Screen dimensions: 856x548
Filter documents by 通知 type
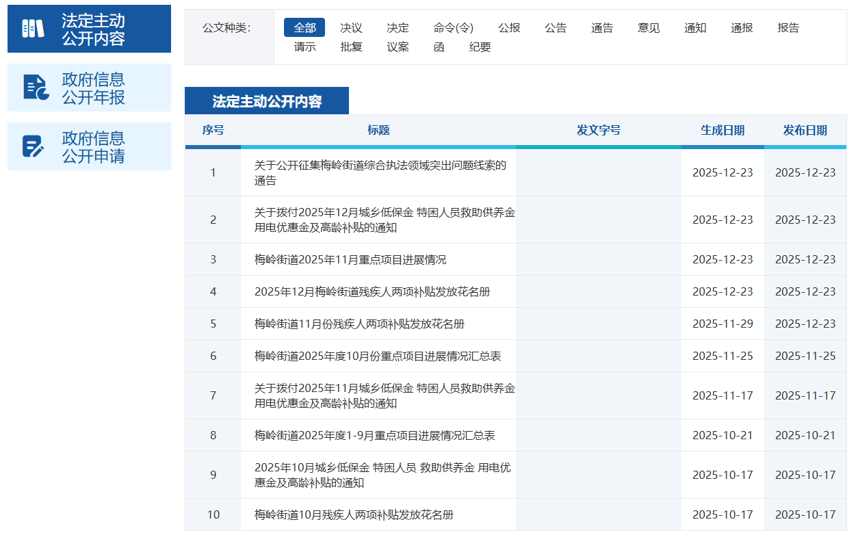[695, 28]
